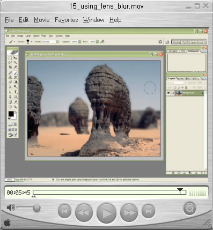Open the Layers panel Opacity arrow
Viewport: 213px width, 230px height.
(x=204, y=83)
